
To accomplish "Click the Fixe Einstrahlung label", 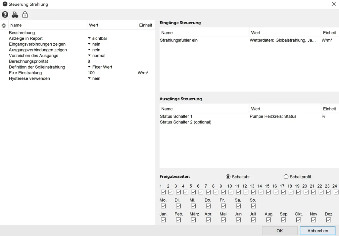I will (25, 73).
